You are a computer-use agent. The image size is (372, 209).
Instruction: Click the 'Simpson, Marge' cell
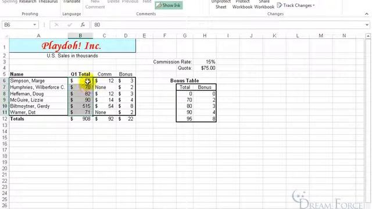coord(38,81)
